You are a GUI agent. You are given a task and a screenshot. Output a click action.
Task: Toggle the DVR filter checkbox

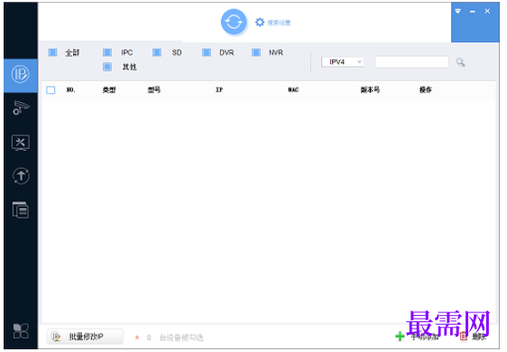pos(207,52)
